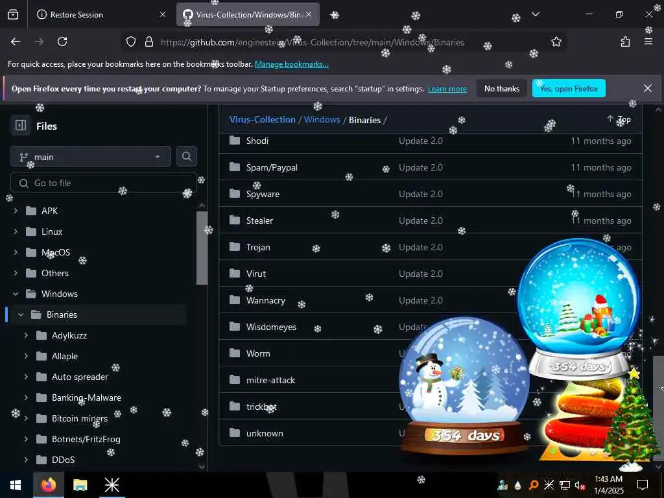Click the search files magnifier button

coord(186,156)
